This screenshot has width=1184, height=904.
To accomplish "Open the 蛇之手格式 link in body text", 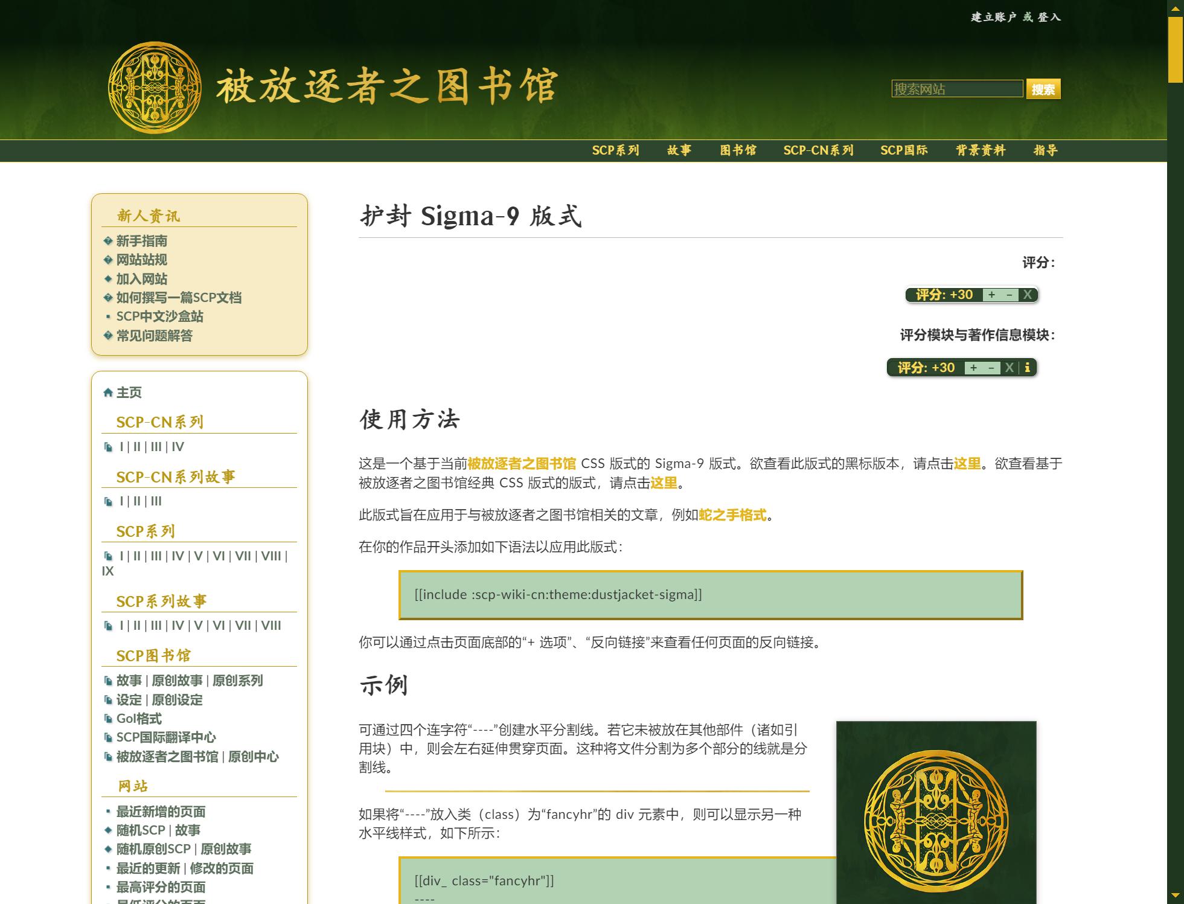I will 732,515.
